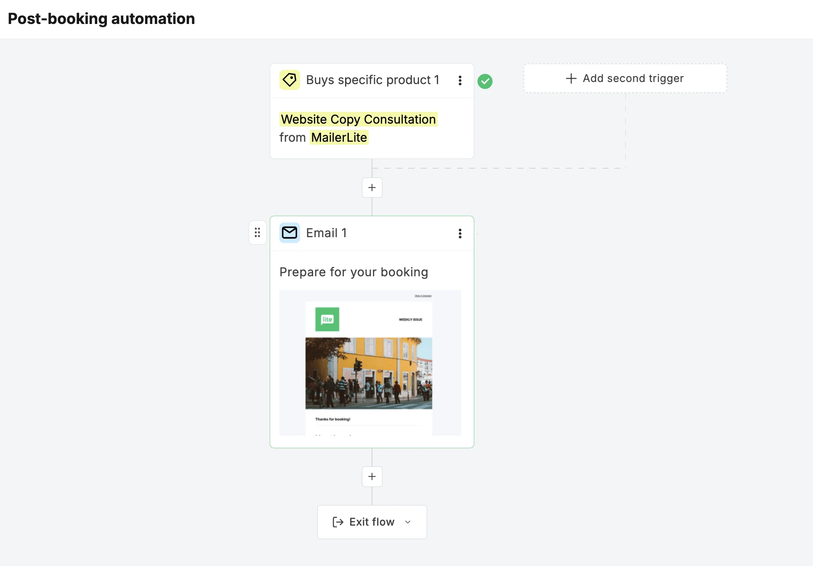Click the plus icon next to Add second trigger
This screenshot has width=813, height=566.
(x=571, y=78)
